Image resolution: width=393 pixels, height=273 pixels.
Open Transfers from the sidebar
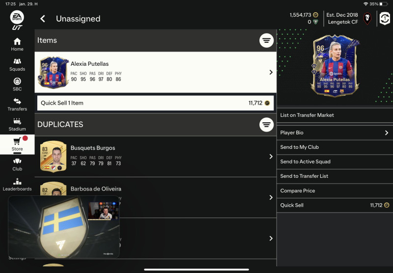(x=17, y=105)
